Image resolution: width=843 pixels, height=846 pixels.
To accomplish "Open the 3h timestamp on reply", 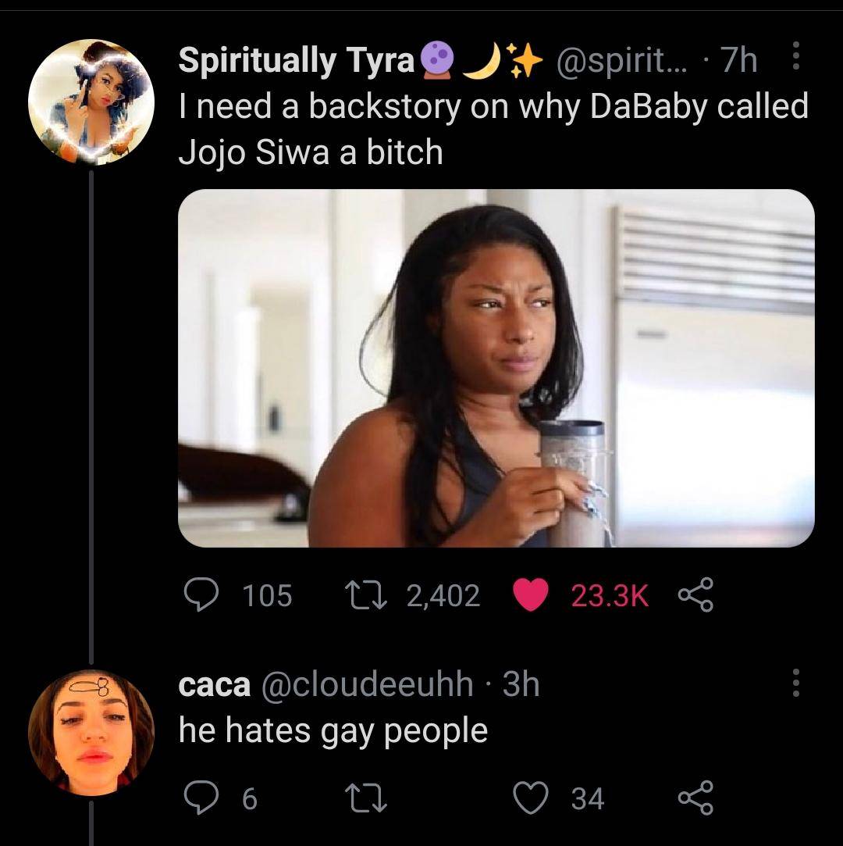I will click(x=521, y=684).
